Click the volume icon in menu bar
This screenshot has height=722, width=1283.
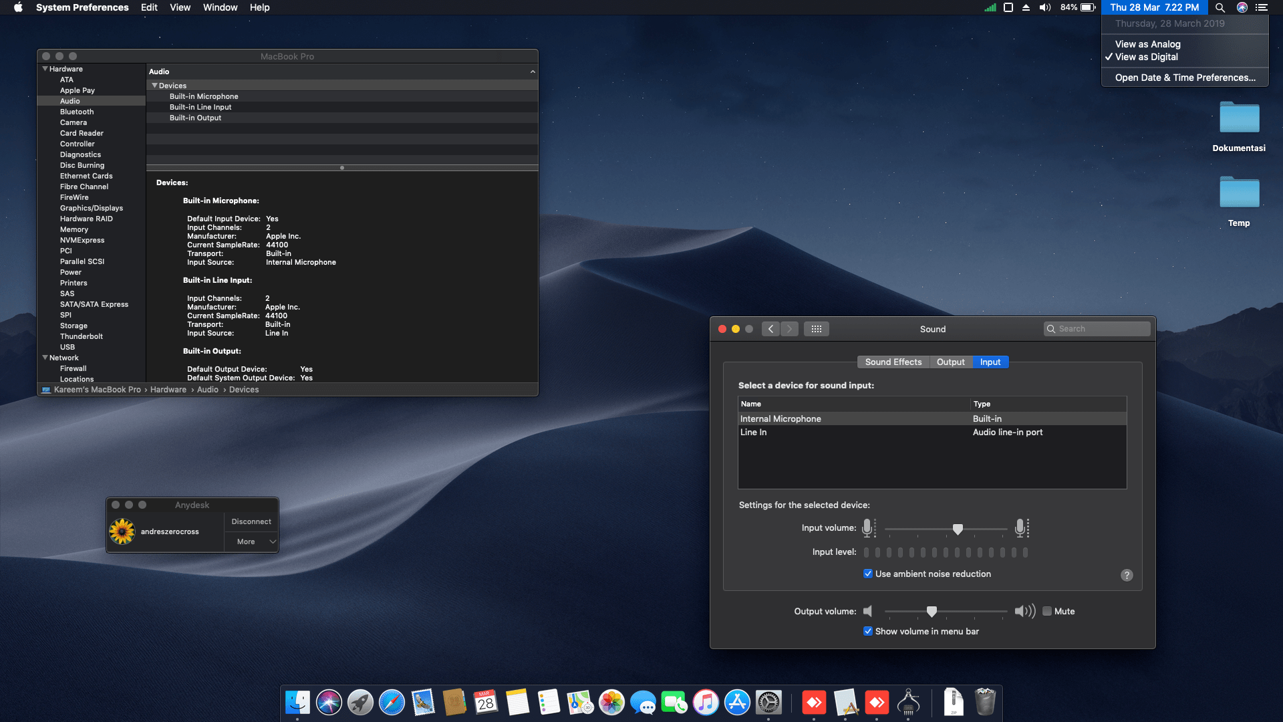(x=1045, y=7)
